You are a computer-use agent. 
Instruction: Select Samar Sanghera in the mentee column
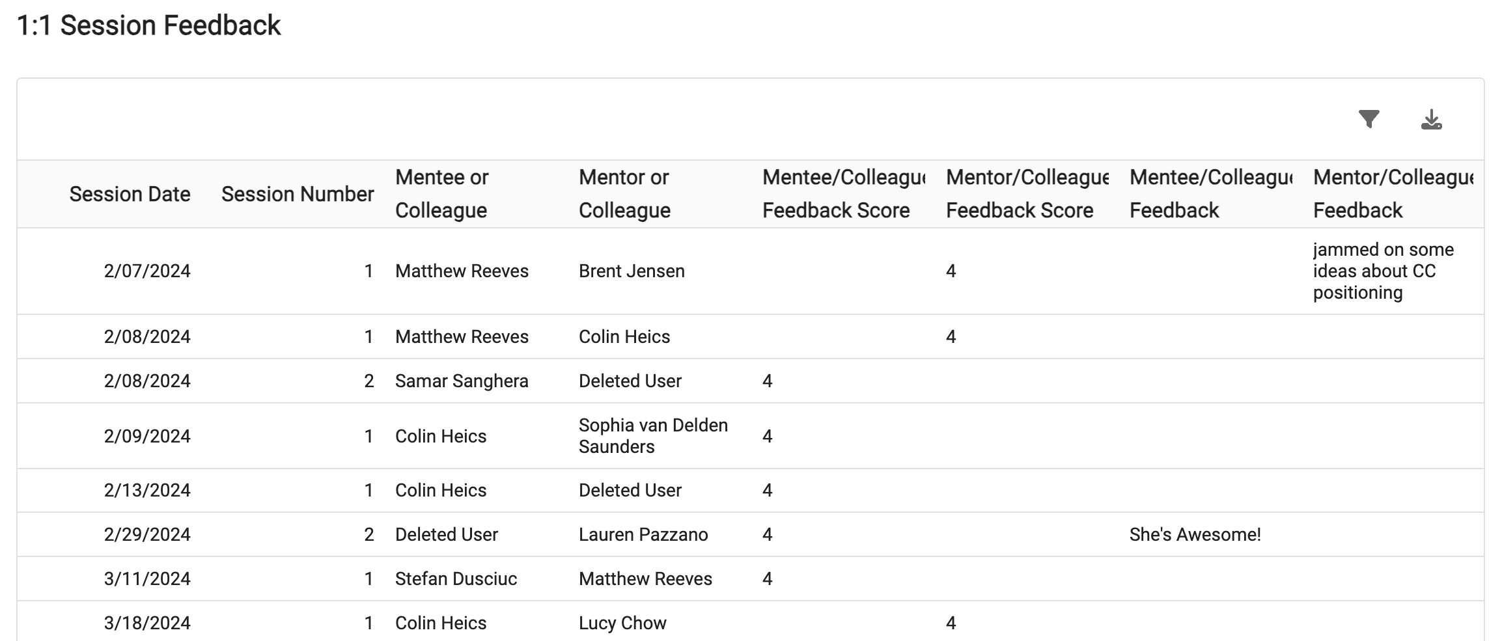[462, 381]
